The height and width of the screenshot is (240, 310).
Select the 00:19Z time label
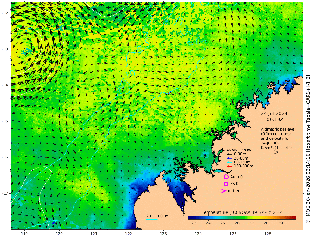275,120
